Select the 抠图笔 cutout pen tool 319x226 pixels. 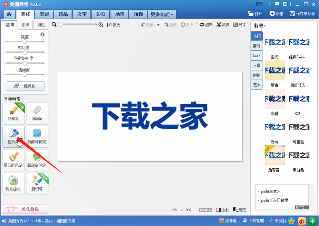pos(13,137)
